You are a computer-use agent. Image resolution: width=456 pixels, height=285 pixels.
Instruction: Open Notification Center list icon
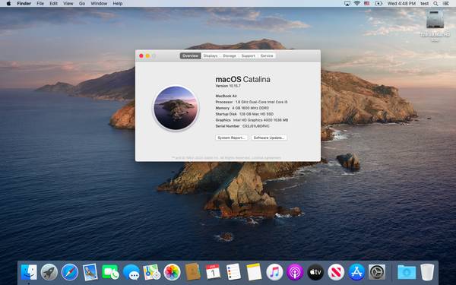click(x=445, y=4)
